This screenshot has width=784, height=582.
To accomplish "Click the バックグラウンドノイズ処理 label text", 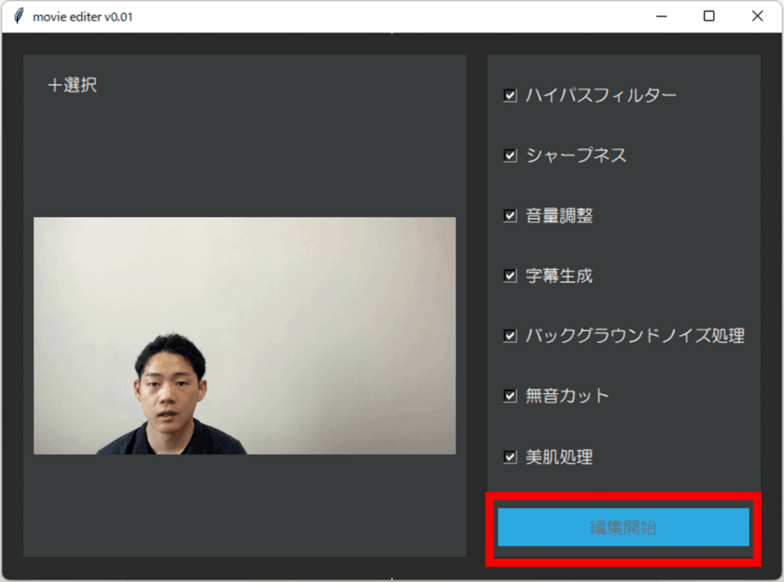I will pos(635,336).
